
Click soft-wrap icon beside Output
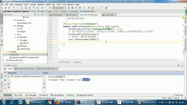(x=44, y=84)
